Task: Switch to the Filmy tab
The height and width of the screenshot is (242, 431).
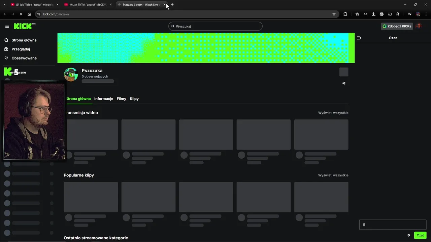Action: [x=122, y=98]
